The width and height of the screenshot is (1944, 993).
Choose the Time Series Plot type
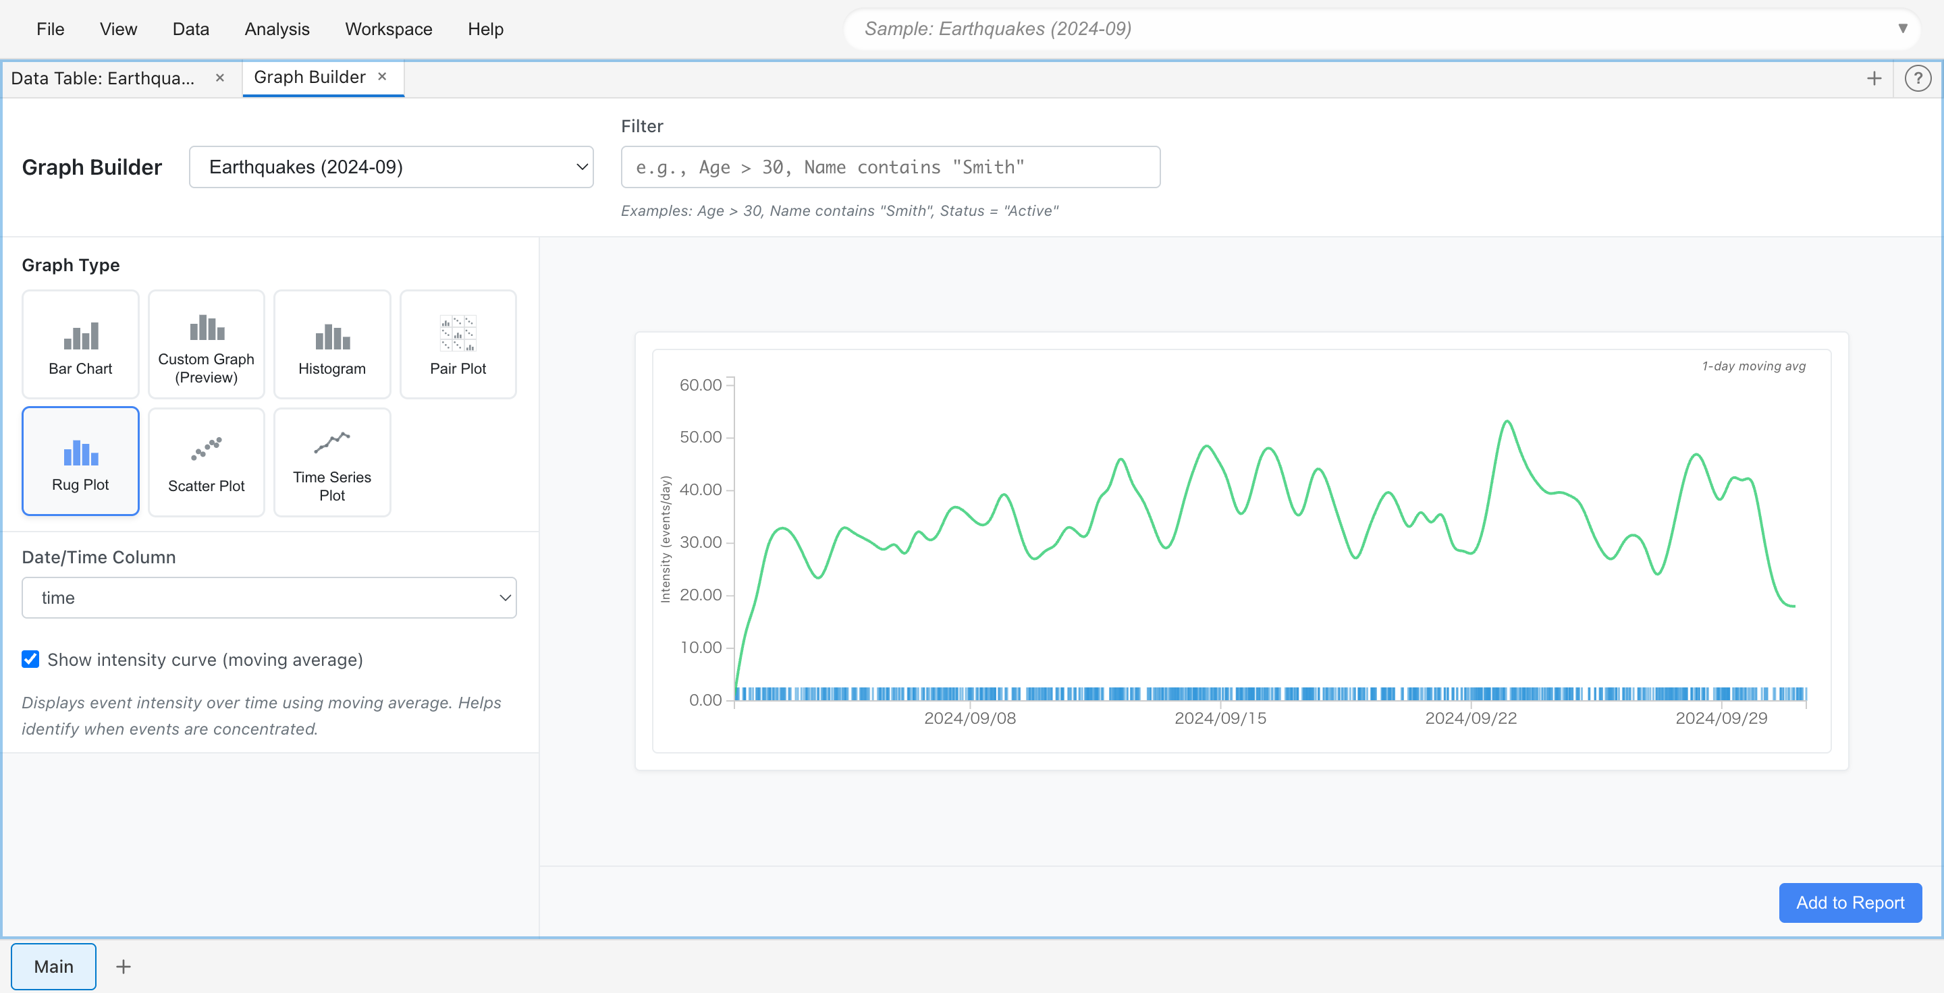[332, 462]
